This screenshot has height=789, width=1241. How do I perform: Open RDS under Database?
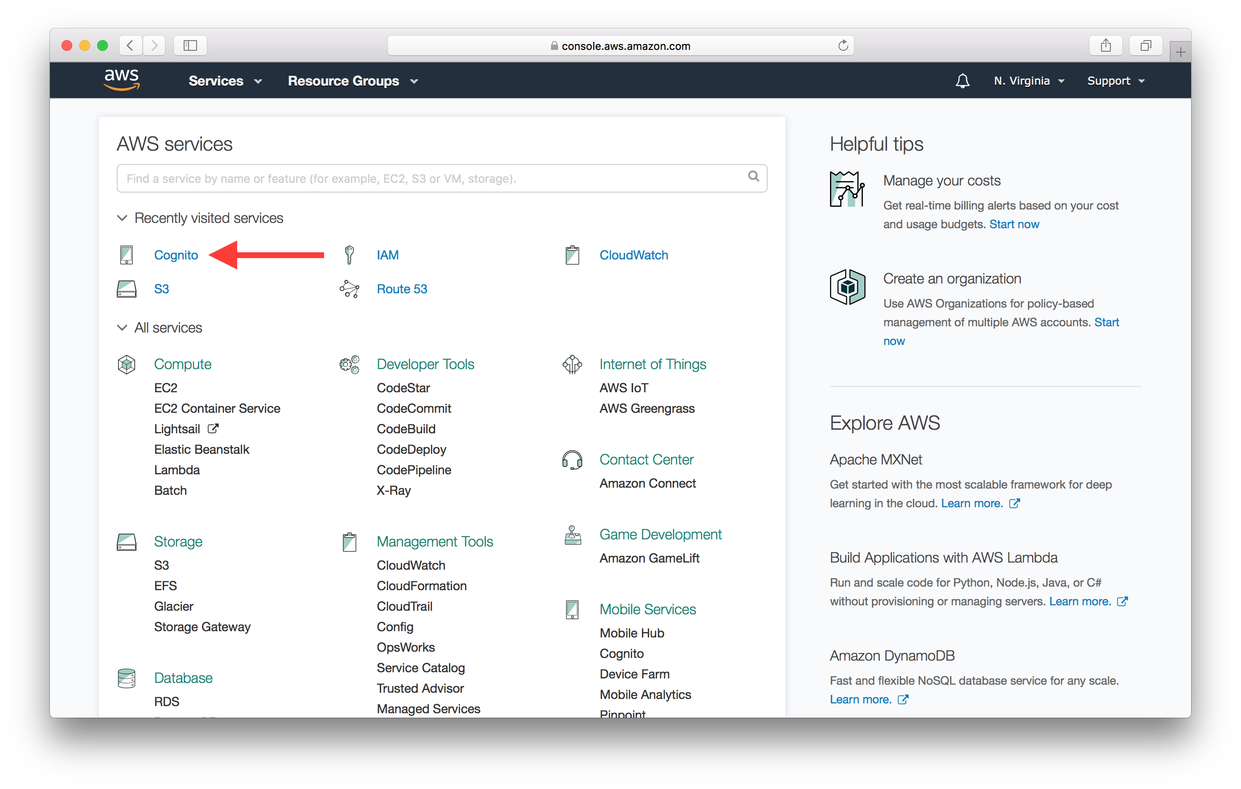click(166, 702)
